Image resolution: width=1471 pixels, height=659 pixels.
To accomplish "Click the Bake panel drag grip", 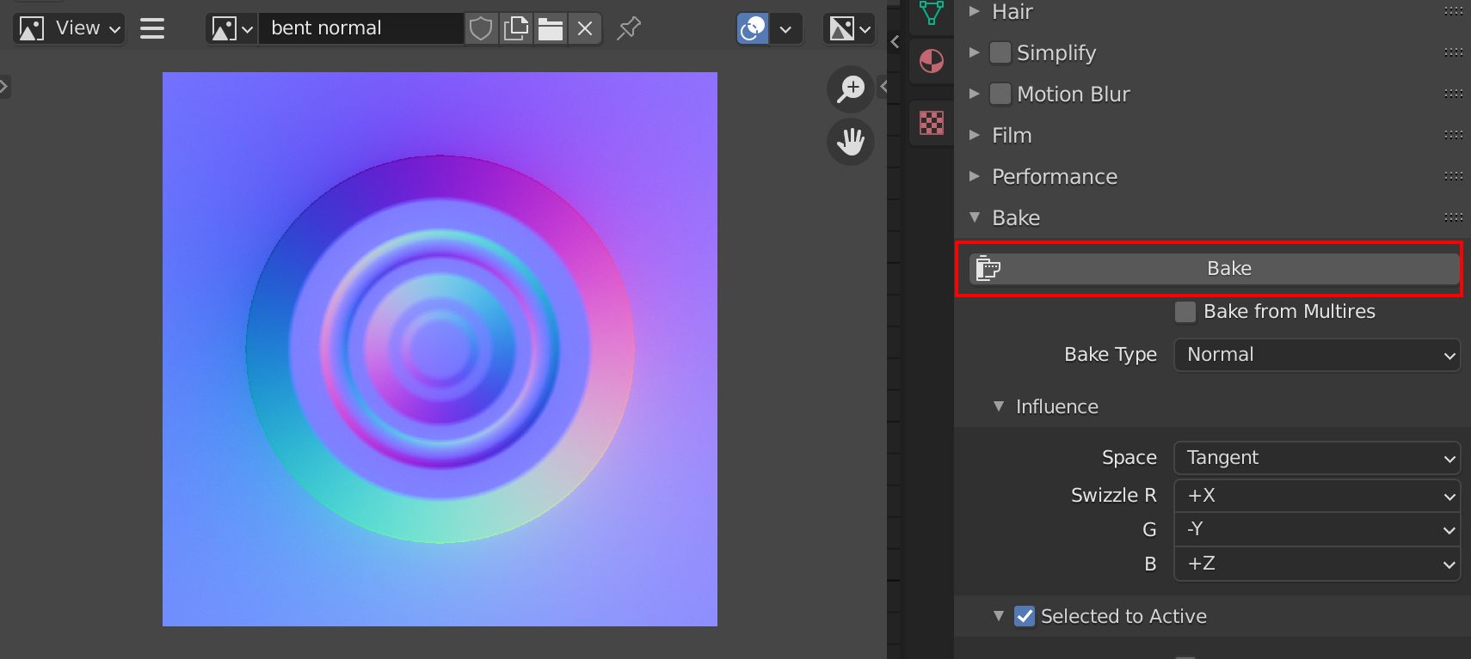I will point(1454,217).
